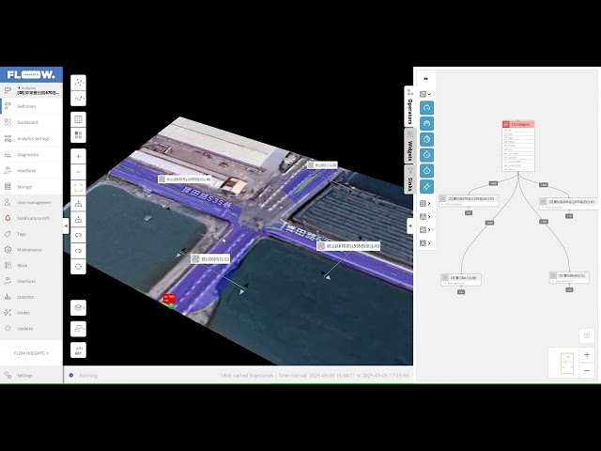Collapse the left sidebar with arrow handle
The height and width of the screenshot is (451, 601).
pos(66,225)
